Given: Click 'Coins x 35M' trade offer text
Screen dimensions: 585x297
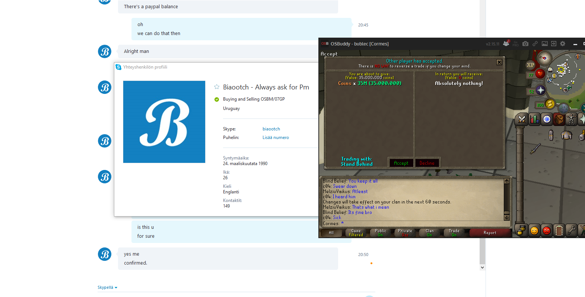Looking at the screenshot, I should coord(369,83).
